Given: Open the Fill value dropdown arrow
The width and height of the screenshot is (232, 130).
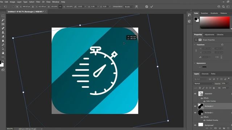Looking at the screenshot, I should [x=228, y=88].
